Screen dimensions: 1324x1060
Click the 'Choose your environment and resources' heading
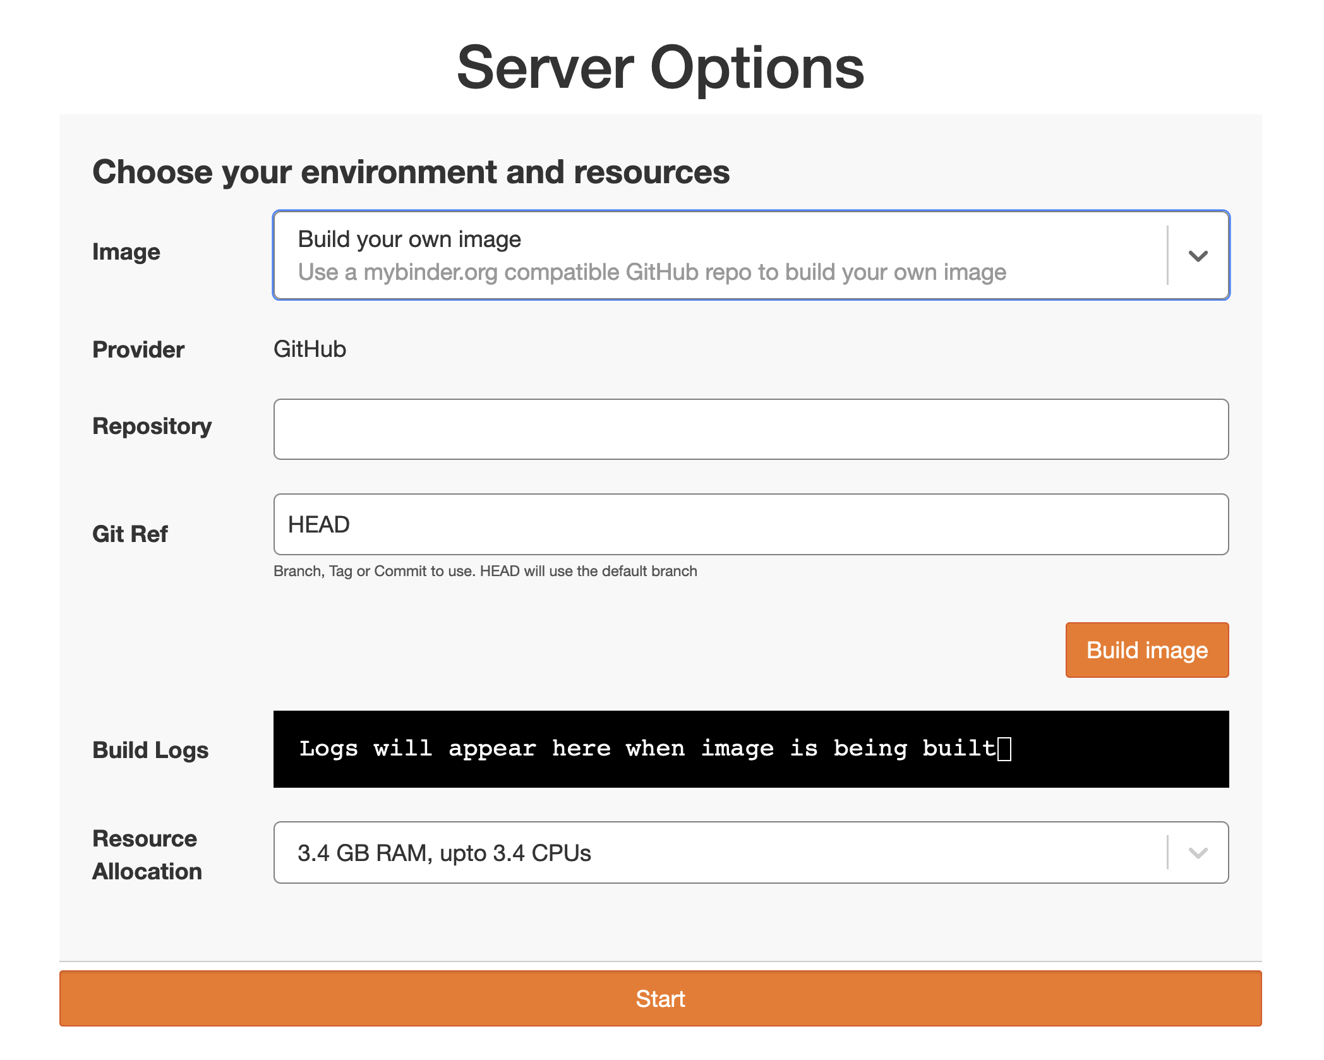[x=411, y=171]
